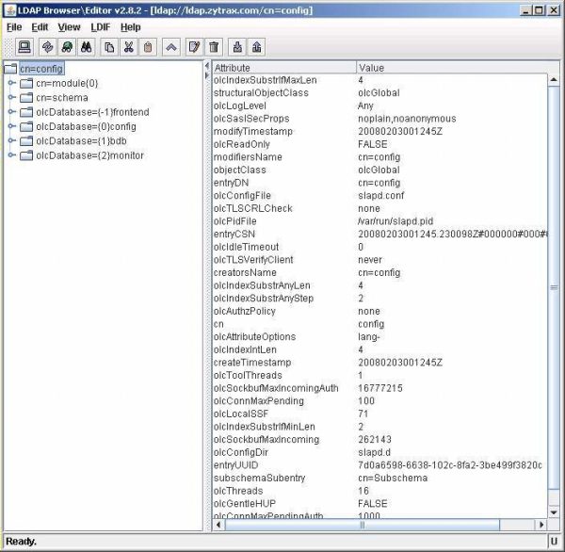
Task: Expand the olcDatabase={1}bdb node
Action: pos(12,140)
